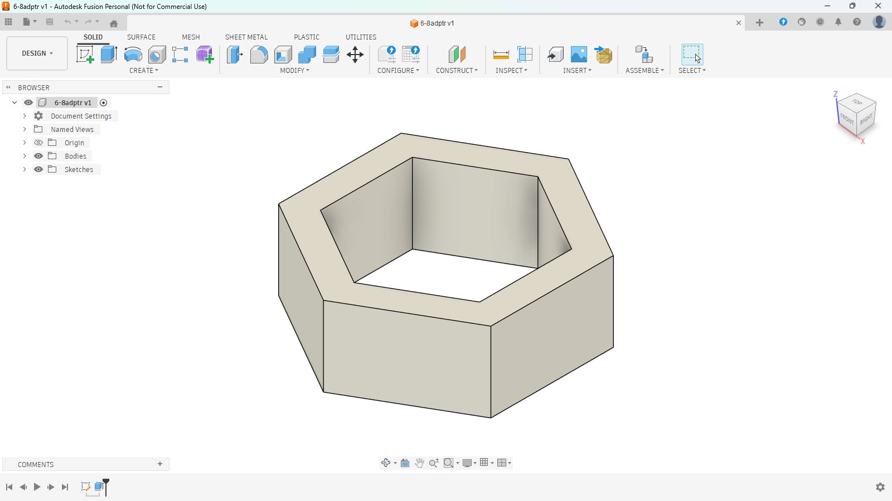Click the ViewCube orientation widget
Viewport: 892px width, 501px height.
pos(857,115)
